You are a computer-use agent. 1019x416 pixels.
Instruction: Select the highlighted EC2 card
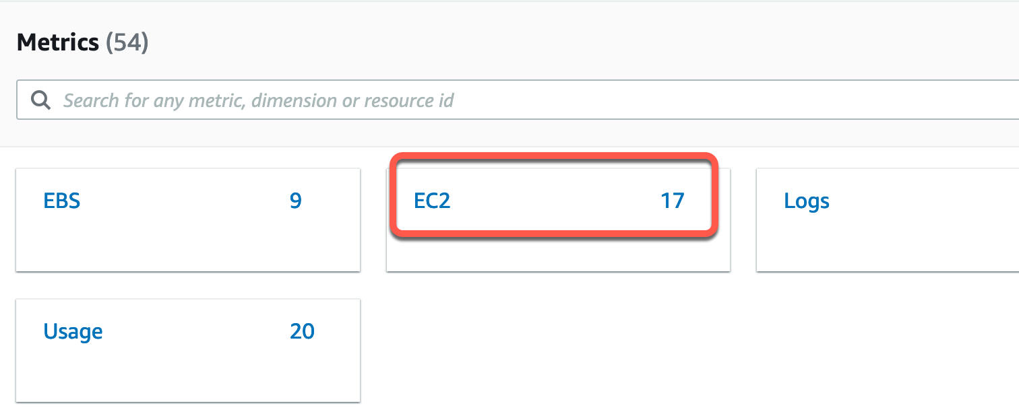(x=554, y=196)
